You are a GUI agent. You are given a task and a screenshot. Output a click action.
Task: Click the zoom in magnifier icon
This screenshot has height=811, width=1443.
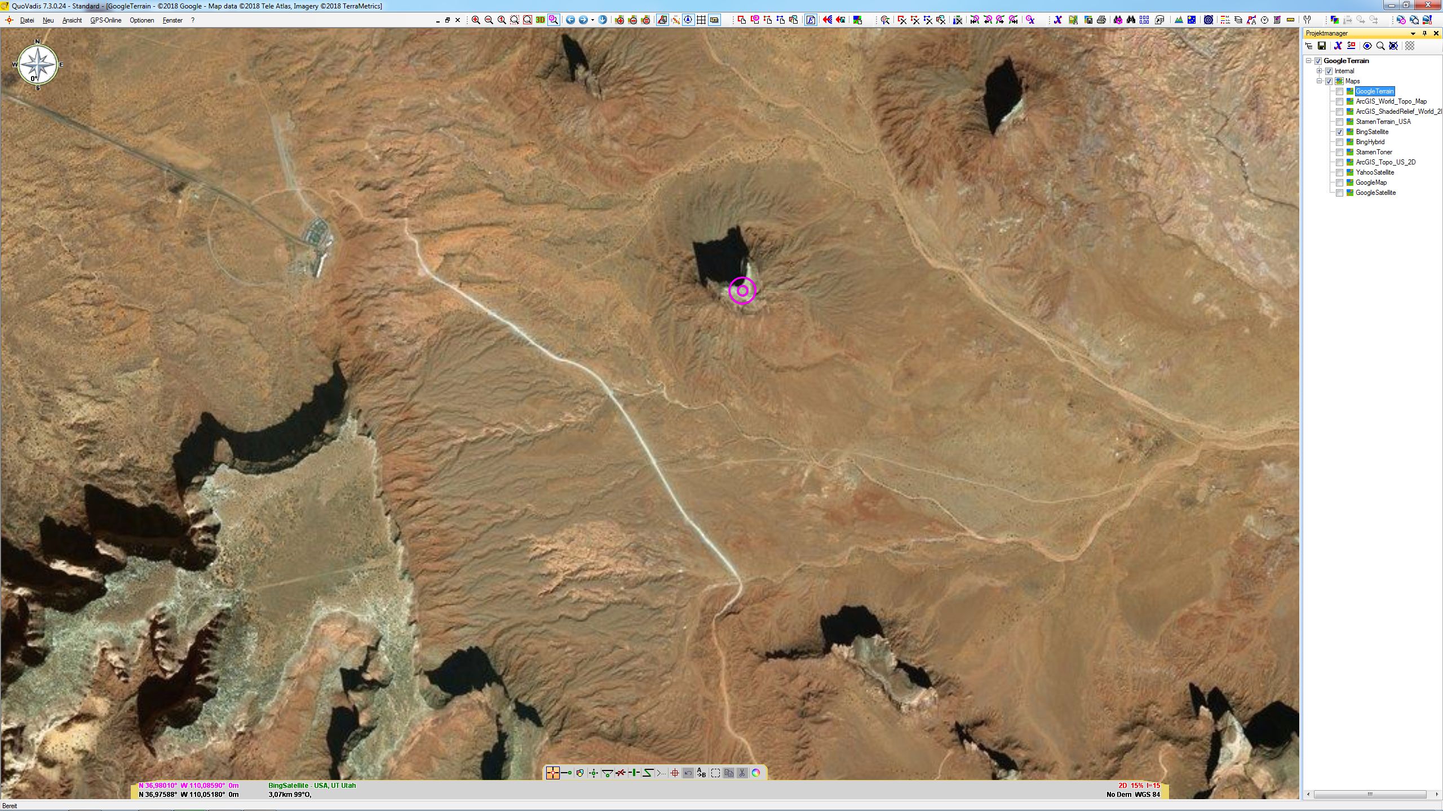pos(476,20)
